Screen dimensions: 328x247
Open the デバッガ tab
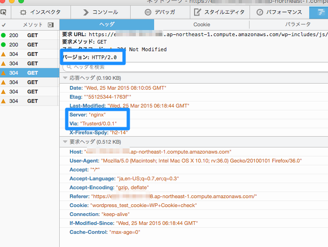pyautogui.click(x=160, y=12)
